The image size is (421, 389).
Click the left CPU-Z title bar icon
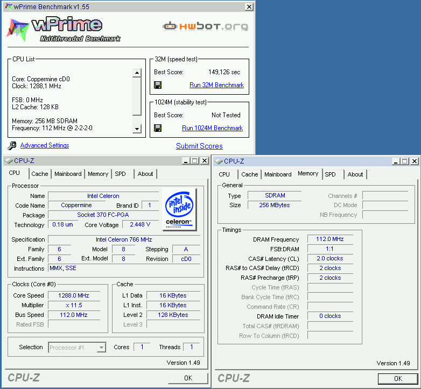(x=9, y=161)
